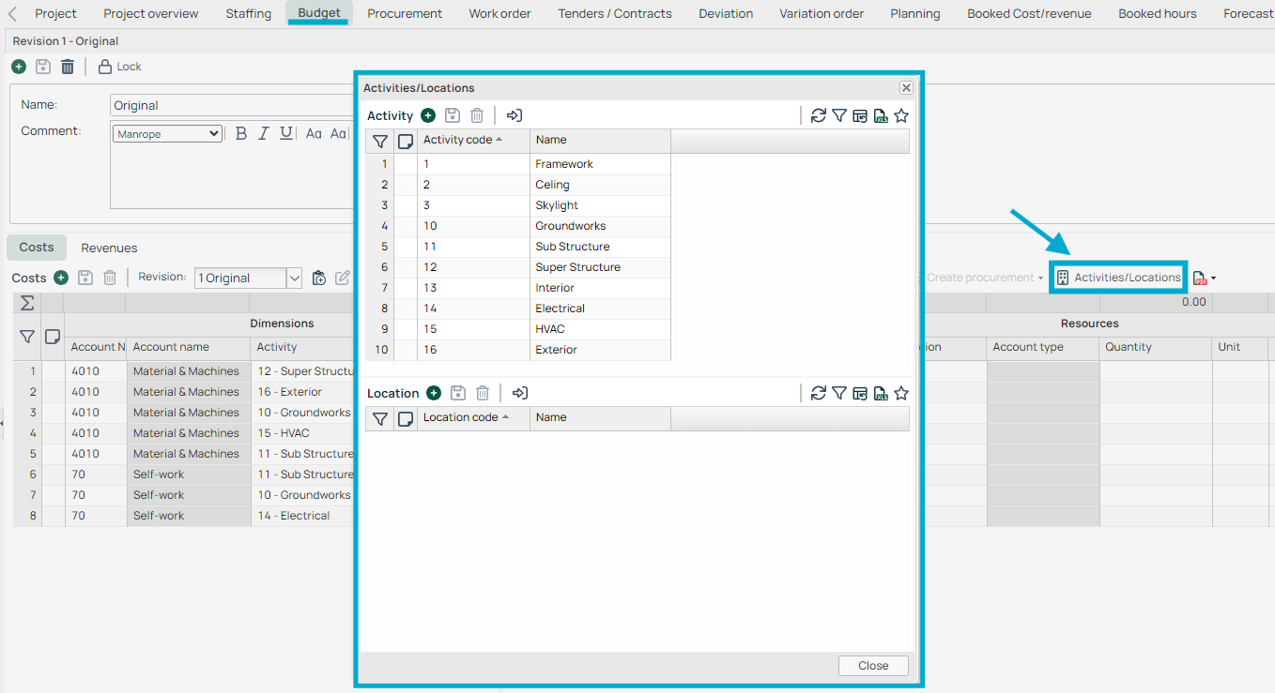Toggle italic formatting in the comment editor
Image resolution: width=1275 pixels, height=693 pixels.
(264, 133)
